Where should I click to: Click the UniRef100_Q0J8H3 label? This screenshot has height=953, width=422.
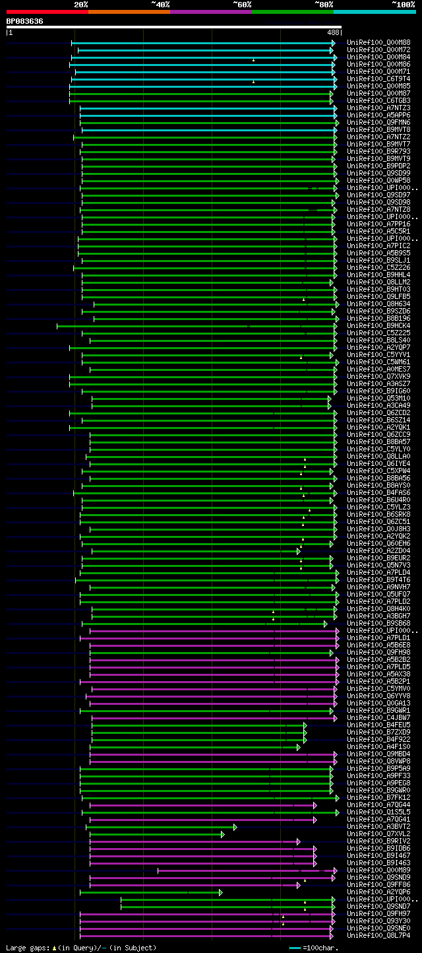[x=378, y=529]
